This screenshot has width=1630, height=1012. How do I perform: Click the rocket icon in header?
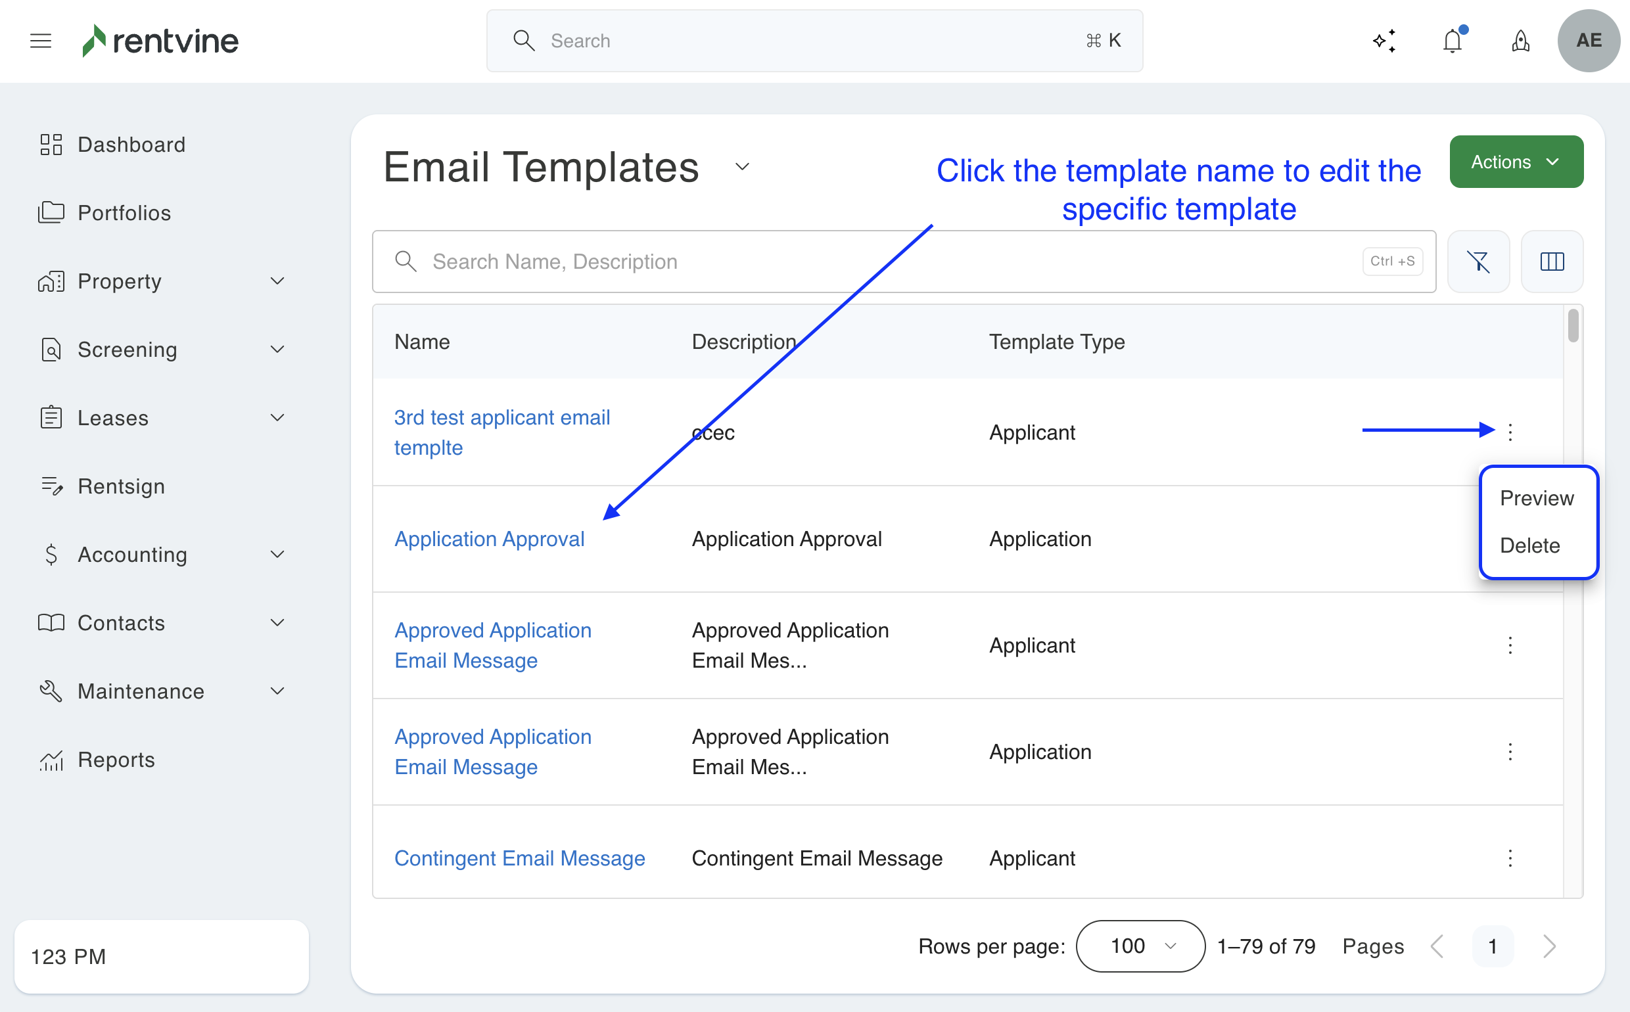click(1520, 41)
